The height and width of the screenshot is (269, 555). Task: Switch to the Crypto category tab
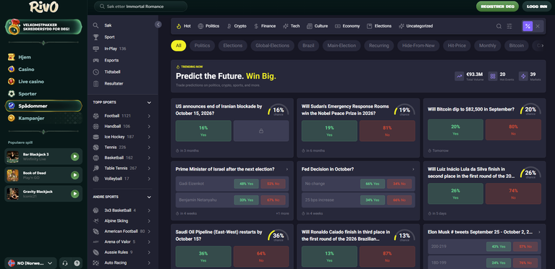(x=237, y=26)
